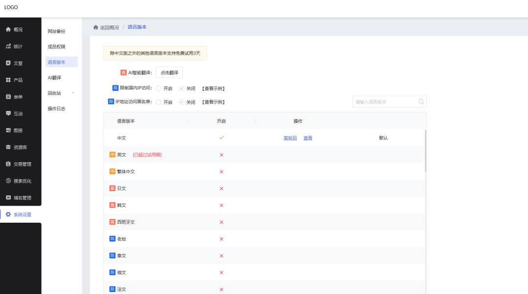Click the orange badge beside 英文

(x=112, y=155)
